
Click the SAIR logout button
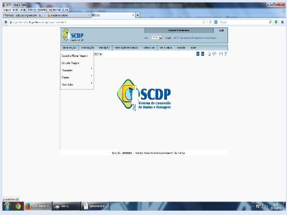coord(221,30)
